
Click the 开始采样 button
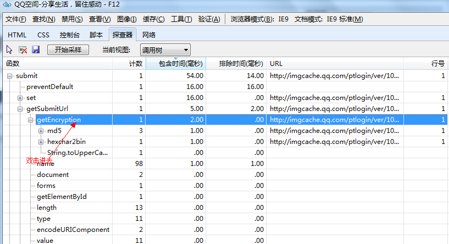tap(68, 50)
